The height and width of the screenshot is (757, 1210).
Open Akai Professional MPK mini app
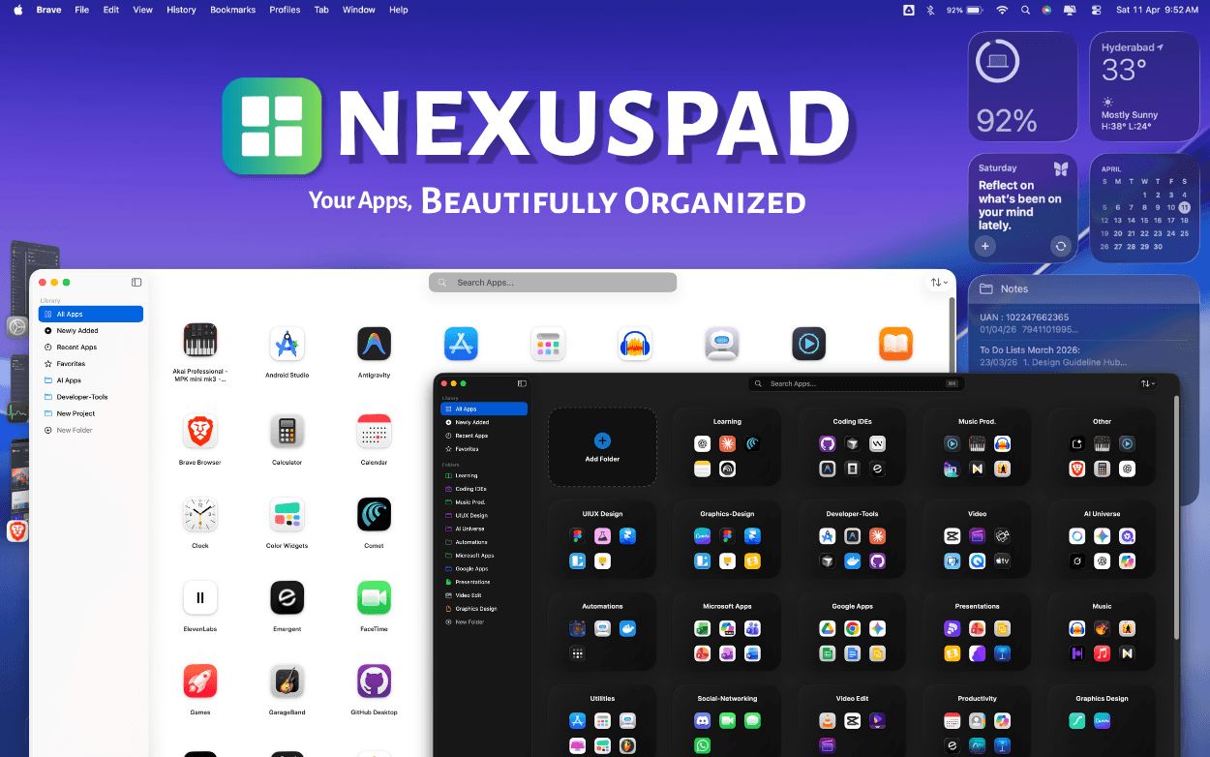(200, 340)
